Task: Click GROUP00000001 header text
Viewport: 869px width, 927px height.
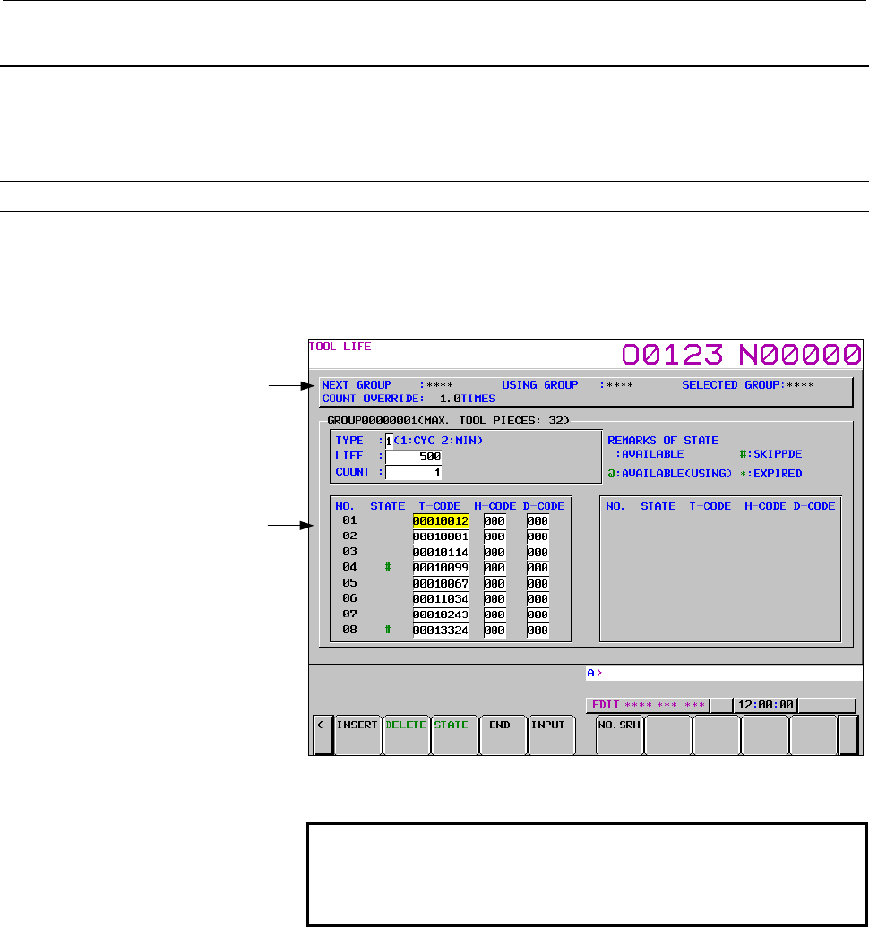Action: (x=449, y=420)
